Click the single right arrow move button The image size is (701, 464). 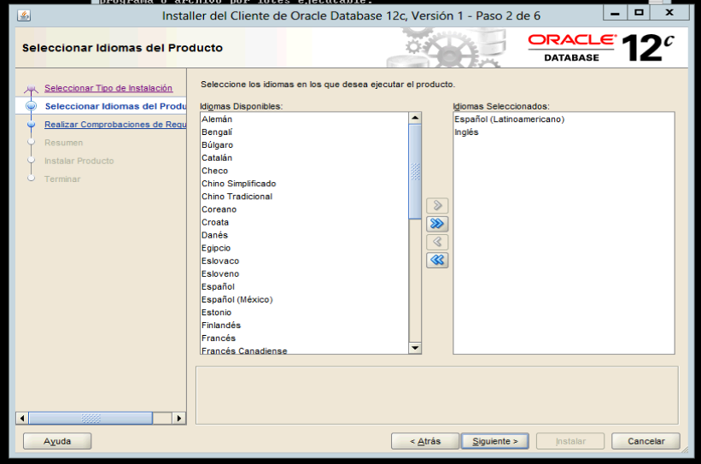(x=437, y=206)
